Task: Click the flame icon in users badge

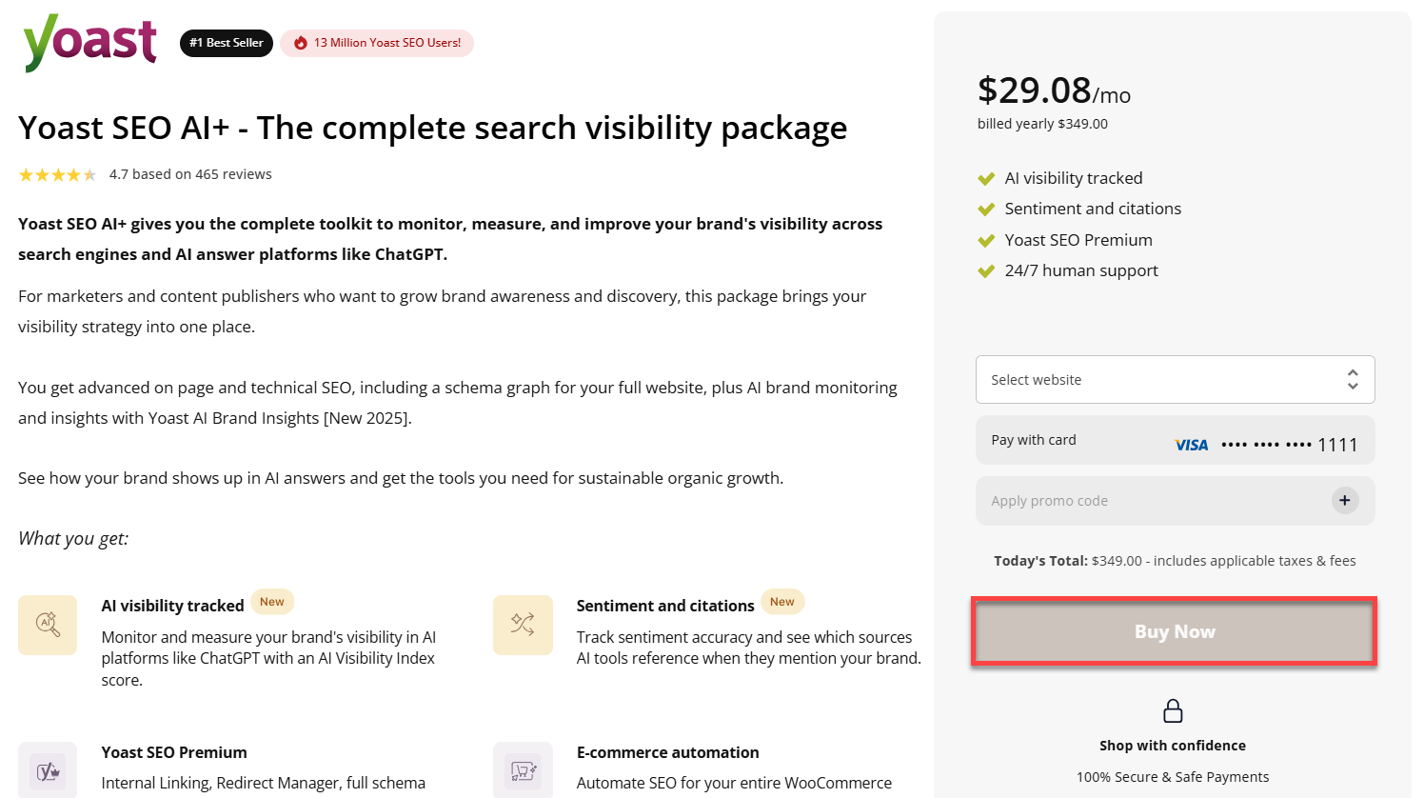Action: [301, 43]
